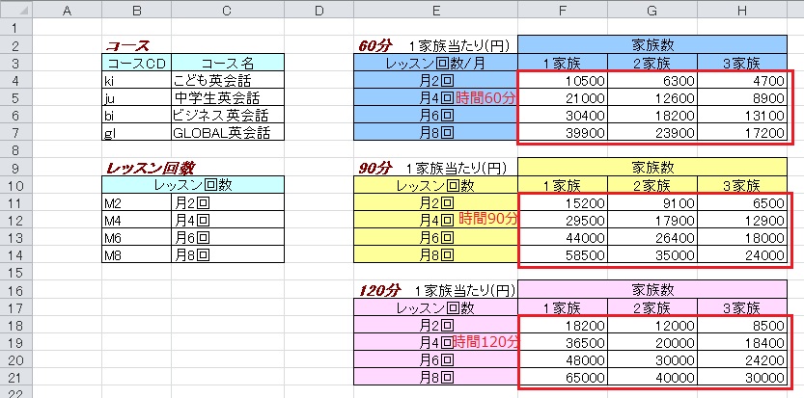Select cell with value 4700
Image resolution: width=804 pixels, height=398 pixels.
(742, 80)
